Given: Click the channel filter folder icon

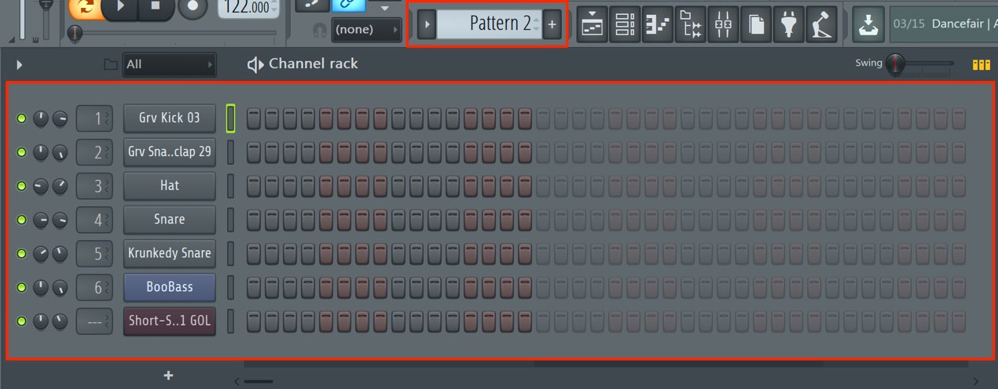Looking at the screenshot, I should pyautogui.click(x=111, y=64).
